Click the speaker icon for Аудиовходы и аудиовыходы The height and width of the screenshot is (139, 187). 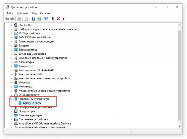[x=16, y=42]
